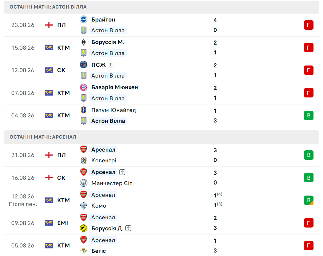This screenshot has height=256, width=323.
Task: Click the Borussia M. diamond logo
Action: (83, 42)
